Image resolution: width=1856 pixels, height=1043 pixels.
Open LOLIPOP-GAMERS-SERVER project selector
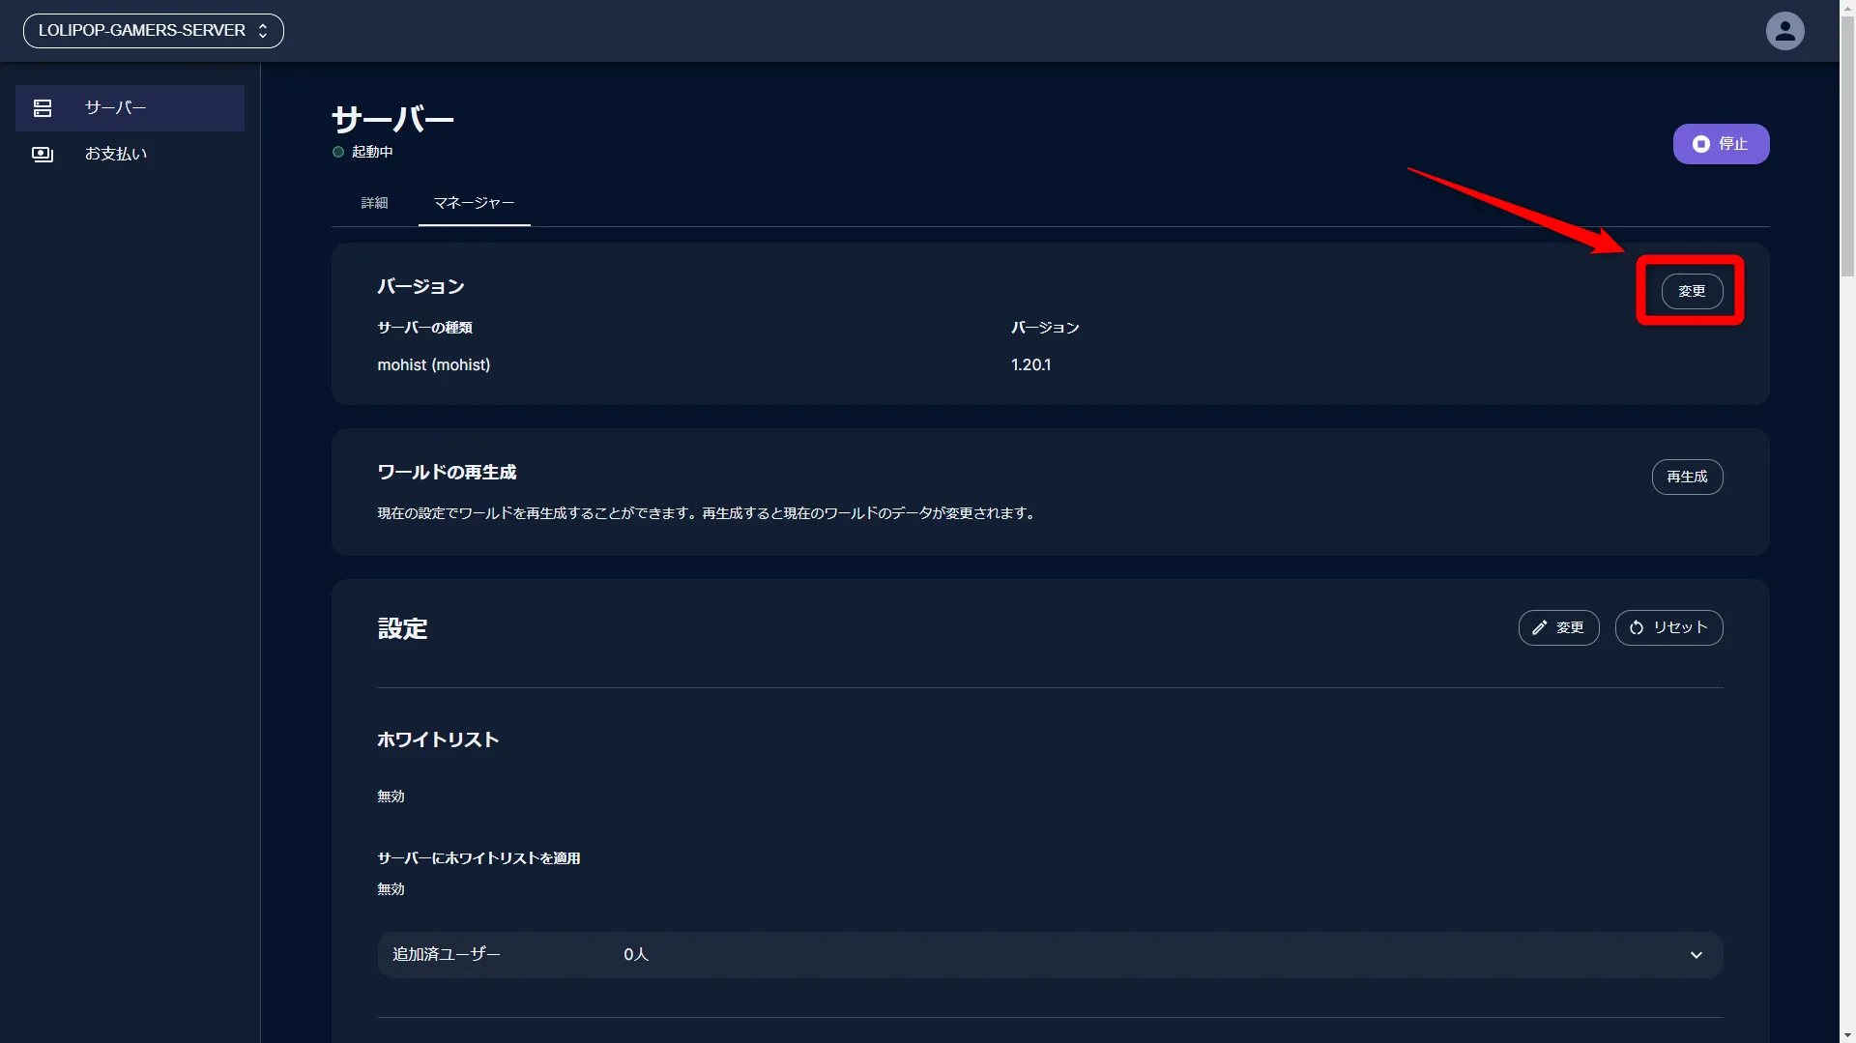point(153,31)
